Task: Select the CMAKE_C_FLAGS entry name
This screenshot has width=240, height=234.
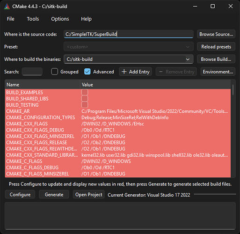Action: click(24, 161)
